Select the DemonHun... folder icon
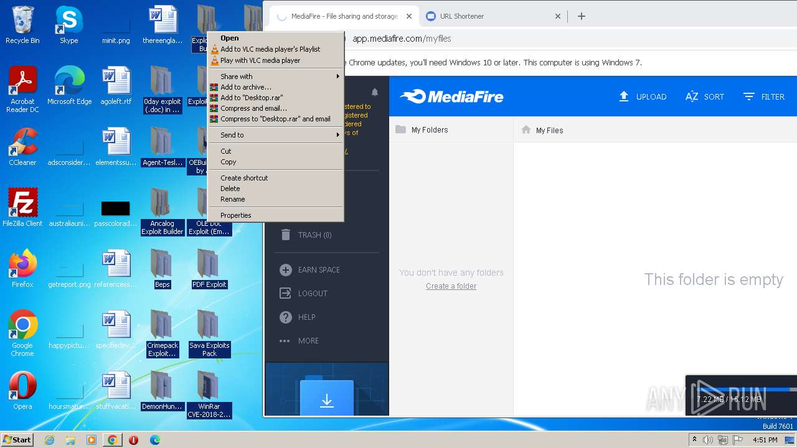The height and width of the screenshot is (448, 797). coord(162,391)
